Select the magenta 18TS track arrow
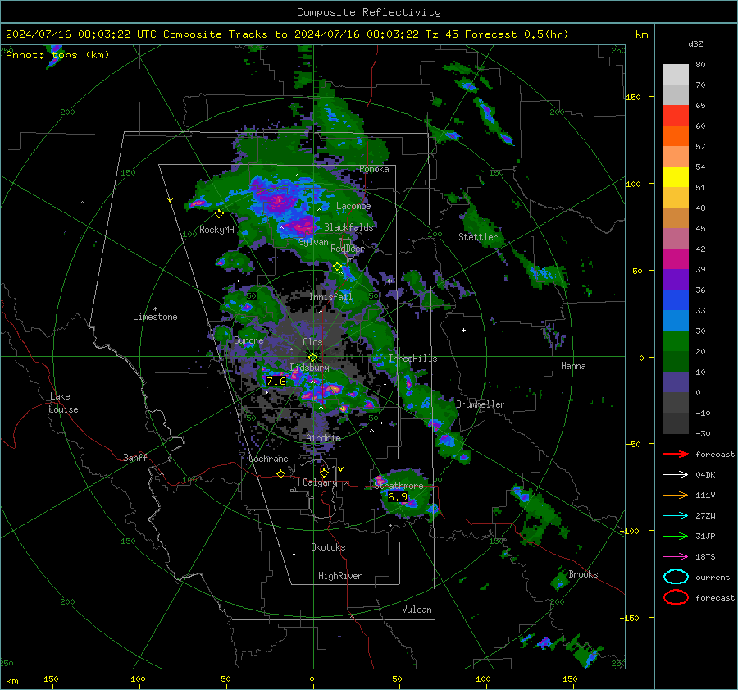 (676, 557)
